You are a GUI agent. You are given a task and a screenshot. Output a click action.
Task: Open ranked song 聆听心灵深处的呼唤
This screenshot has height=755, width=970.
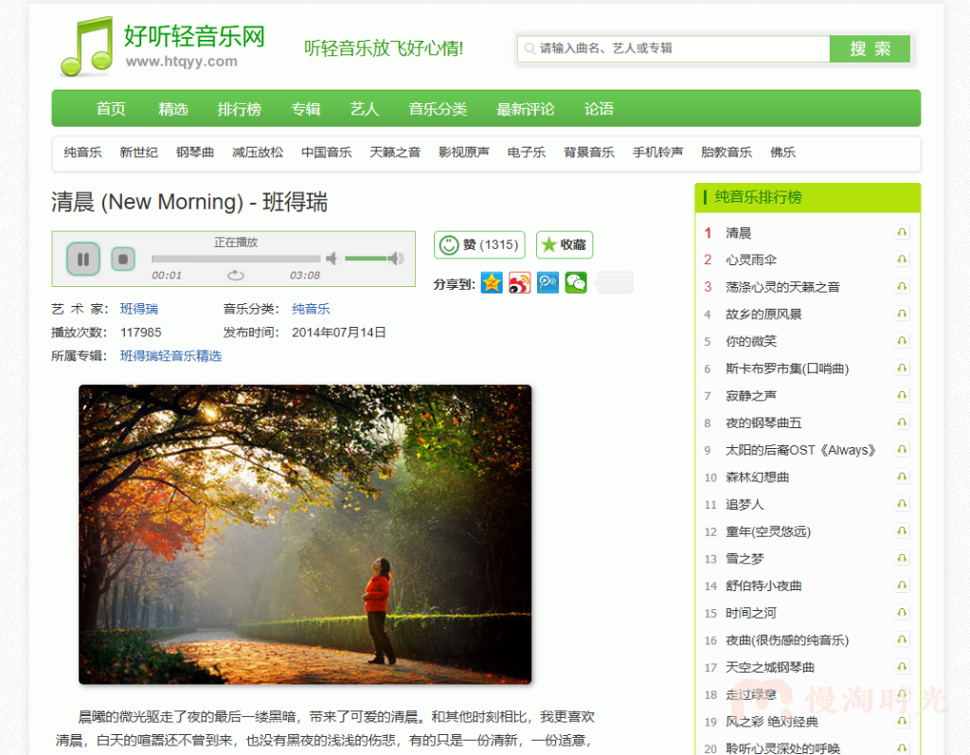(782, 748)
